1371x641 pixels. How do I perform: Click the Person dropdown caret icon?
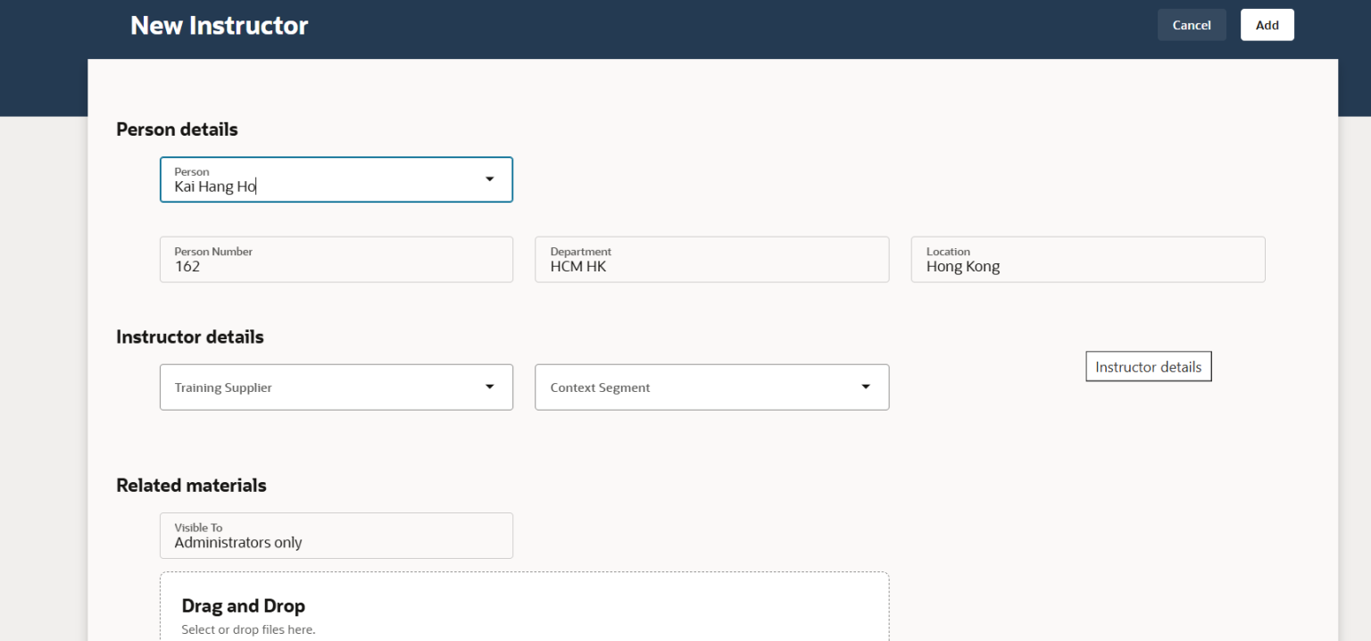click(x=489, y=179)
